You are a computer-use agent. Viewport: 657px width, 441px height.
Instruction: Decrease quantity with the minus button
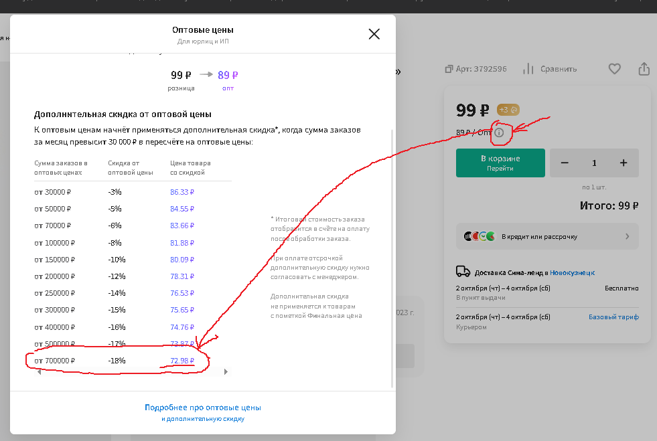pos(565,163)
